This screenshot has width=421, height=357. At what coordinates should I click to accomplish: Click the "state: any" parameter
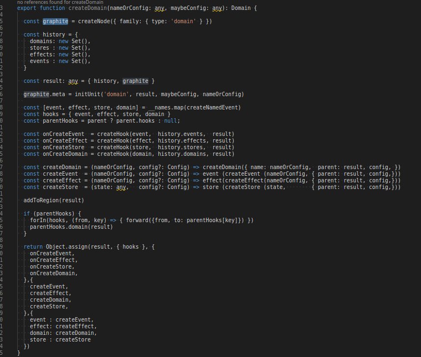coord(110,187)
